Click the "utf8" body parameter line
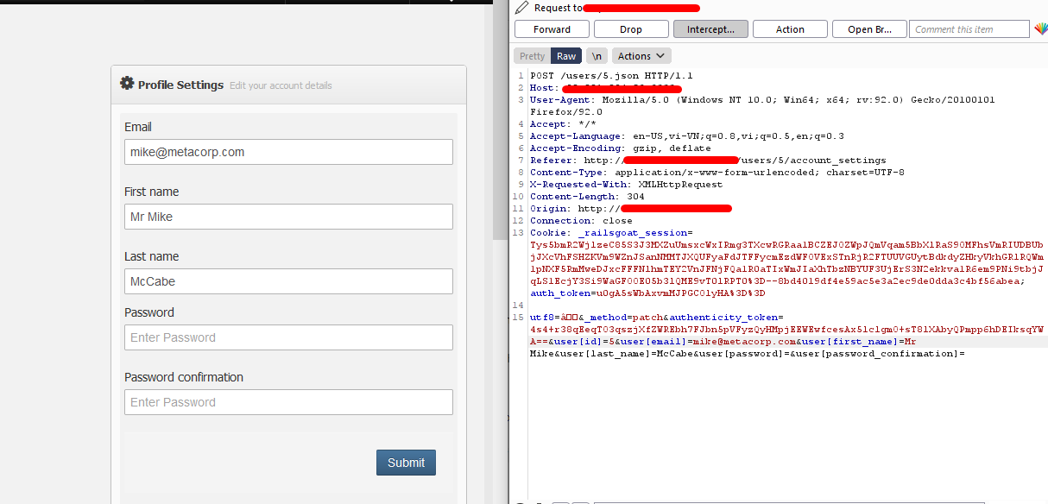1048x504 pixels. [656, 318]
